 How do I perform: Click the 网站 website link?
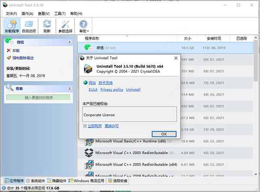pyautogui.click(x=92, y=83)
